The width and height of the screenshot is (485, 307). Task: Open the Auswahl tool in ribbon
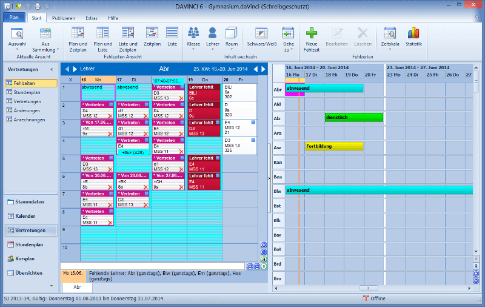coord(17,39)
